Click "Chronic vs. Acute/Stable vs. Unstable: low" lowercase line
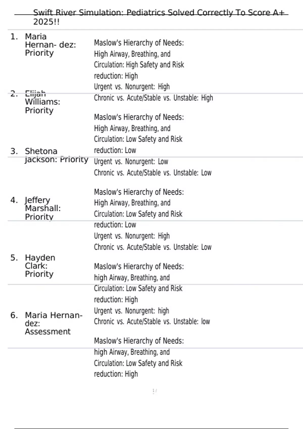This screenshot has width=303, height=429. [152, 321]
